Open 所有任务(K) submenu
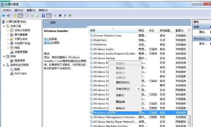 [x=125, y=89]
